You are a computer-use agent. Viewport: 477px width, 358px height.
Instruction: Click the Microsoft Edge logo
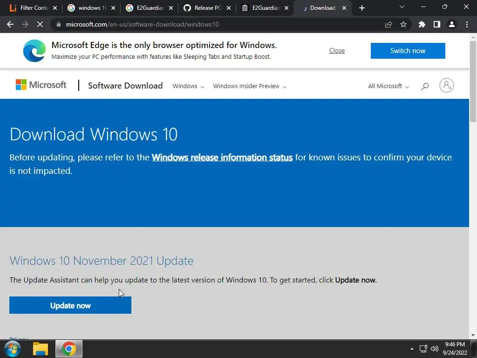point(34,50)
